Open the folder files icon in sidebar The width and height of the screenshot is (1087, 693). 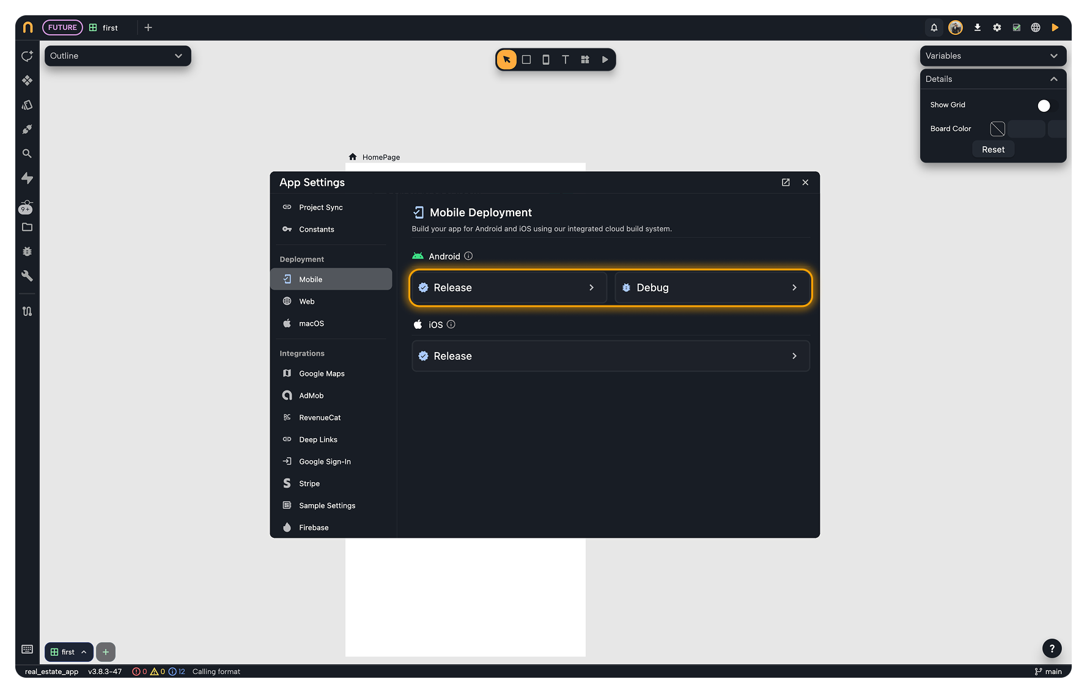click(x=27, y=227)
